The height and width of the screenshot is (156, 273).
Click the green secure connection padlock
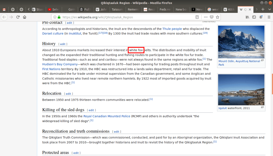click(59, 17)
